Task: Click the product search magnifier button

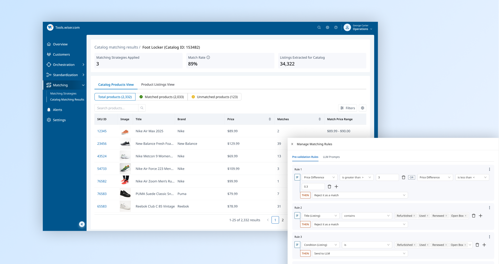Action: 142,108
